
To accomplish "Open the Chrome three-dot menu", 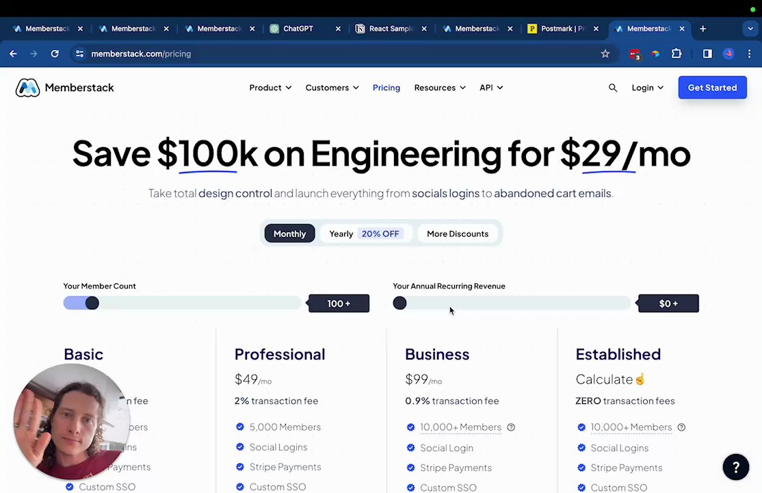I will 749,53.
